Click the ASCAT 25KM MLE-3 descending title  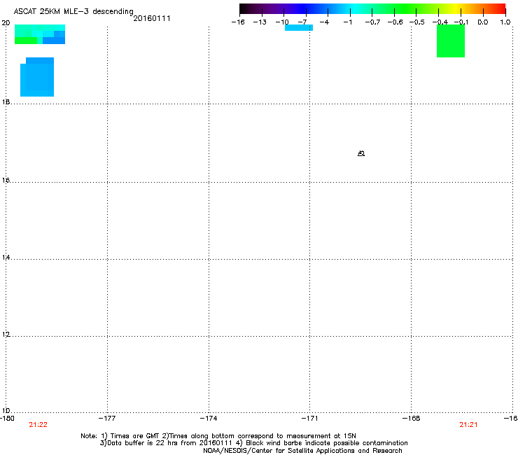point(73,11)
